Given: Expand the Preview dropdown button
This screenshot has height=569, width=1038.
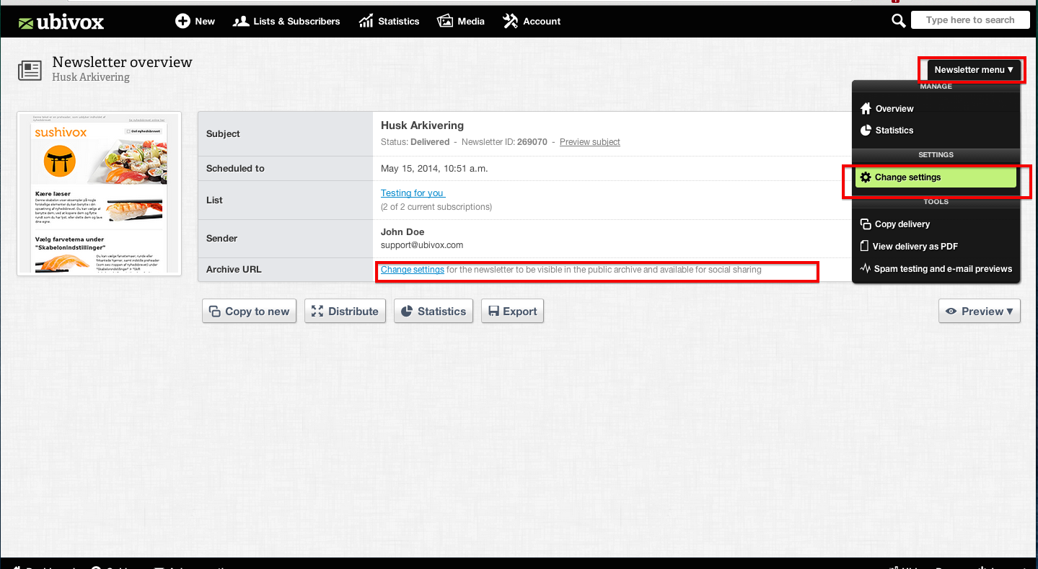Looking at the screenshot, I should (x=979, y=311).
